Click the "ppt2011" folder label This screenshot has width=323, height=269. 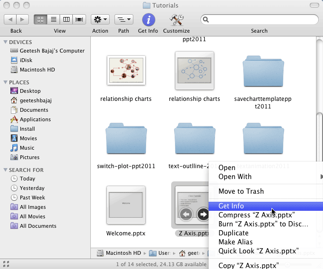[194, 39]
